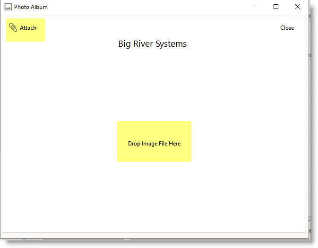
Task: Maximize the Photo Album window
Action: pyautogui.click(x=276, y=7)
